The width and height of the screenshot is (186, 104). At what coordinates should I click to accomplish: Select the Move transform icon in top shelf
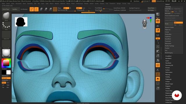[41, 9]
